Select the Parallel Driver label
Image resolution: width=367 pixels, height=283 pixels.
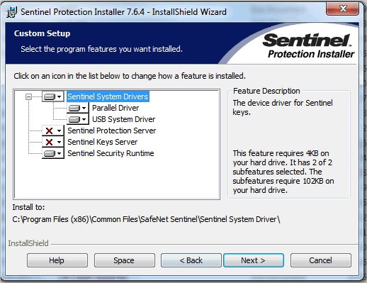click(115, 108)
